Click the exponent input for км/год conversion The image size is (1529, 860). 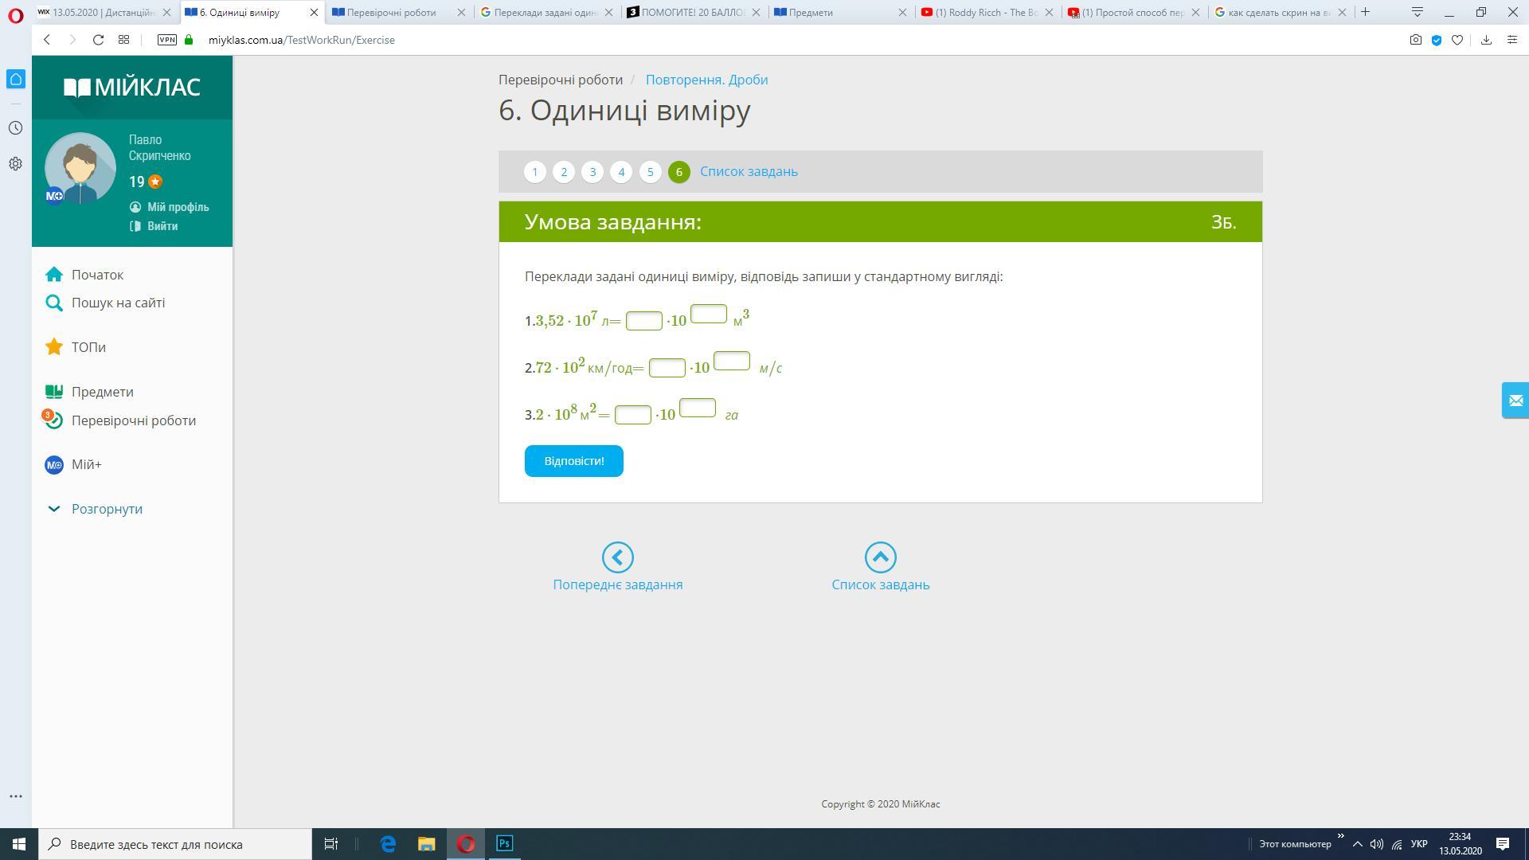(x=731, y=361)
